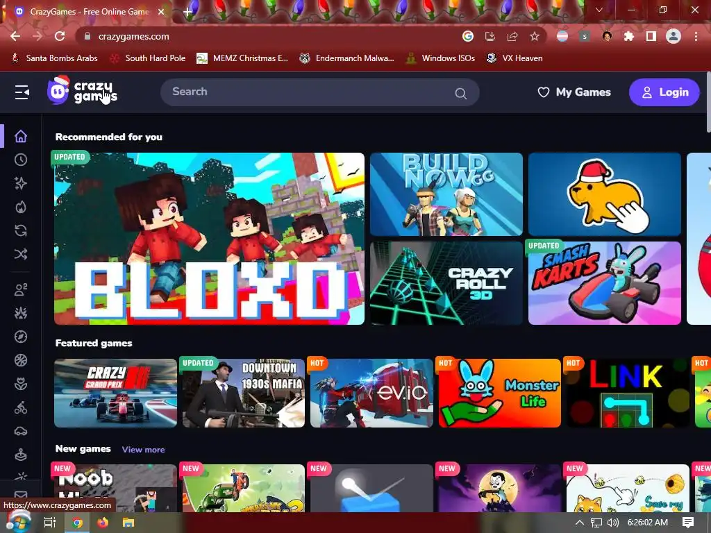
Task: Open adventure compass sidebar icon
Action: tap(21, 337)
